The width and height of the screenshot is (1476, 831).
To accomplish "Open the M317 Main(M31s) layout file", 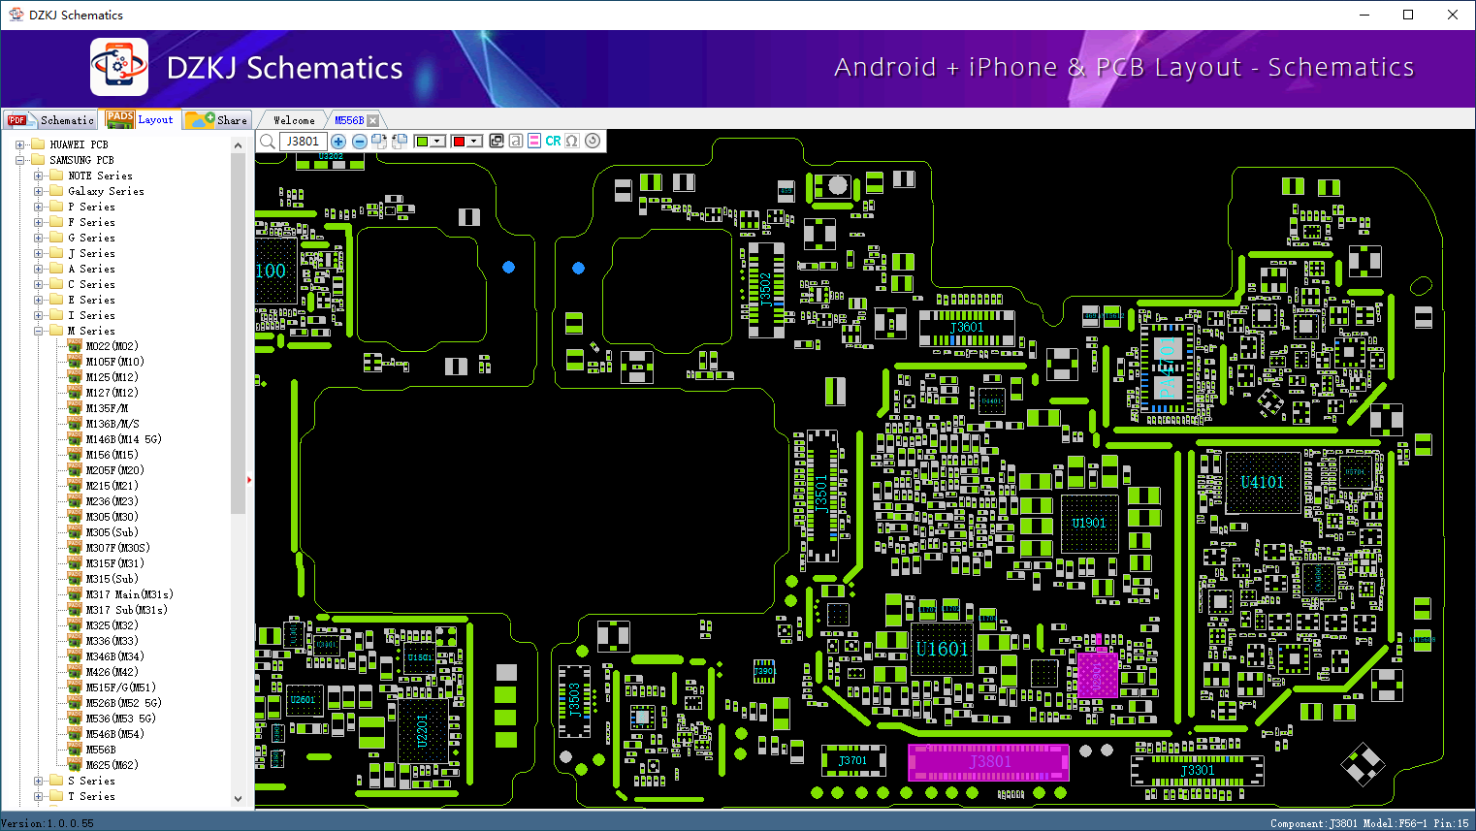I will [129, 594].
